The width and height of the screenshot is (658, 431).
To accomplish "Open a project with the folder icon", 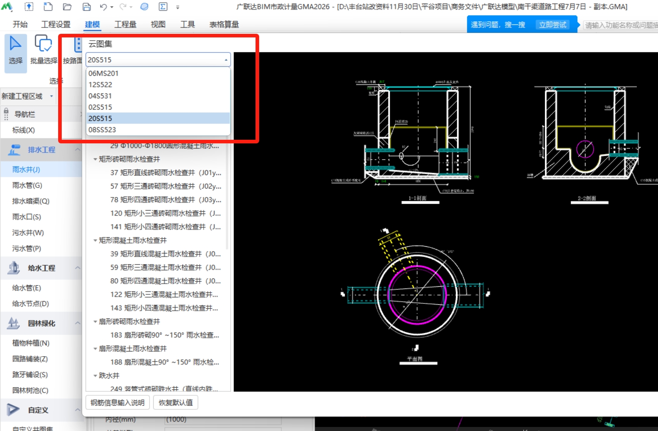I will 67,7.
